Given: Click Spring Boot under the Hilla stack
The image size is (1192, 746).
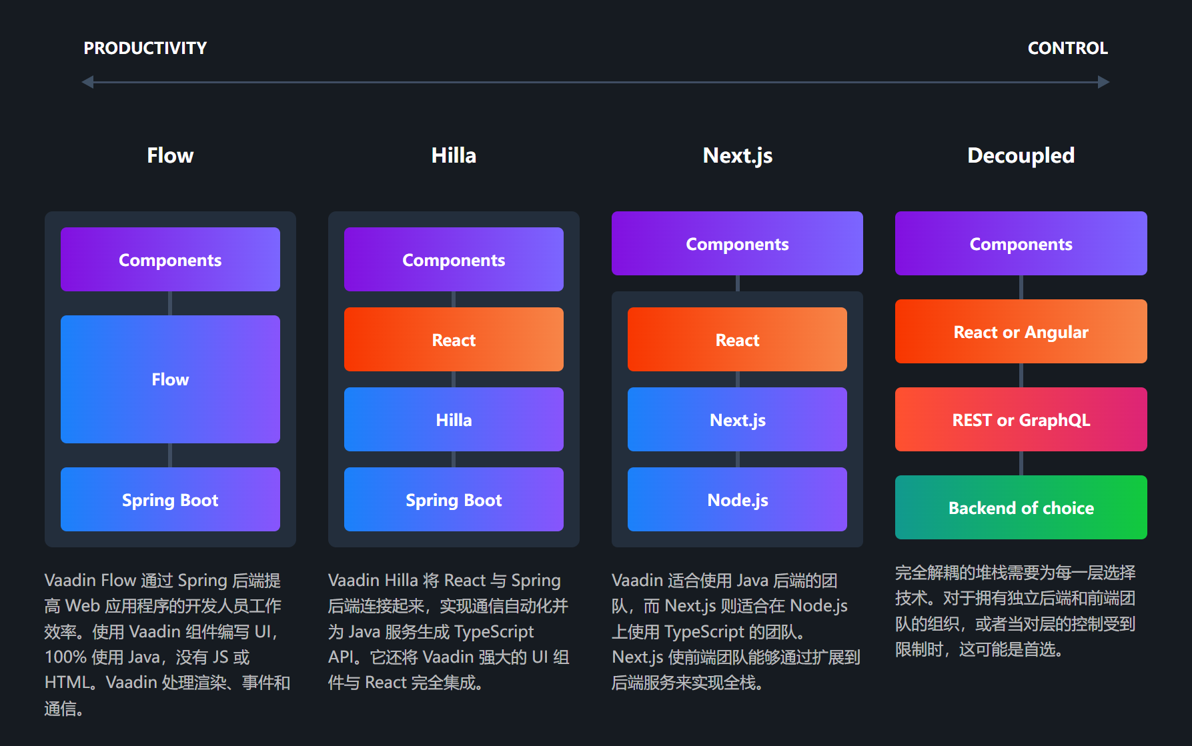Looking at the screenshot, I should [x=453, y=499].
